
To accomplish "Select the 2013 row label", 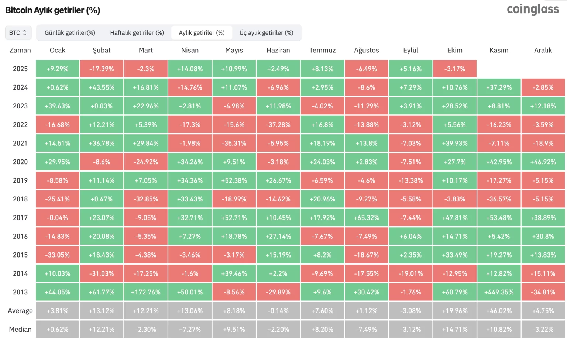I will [x=20, y=292].
